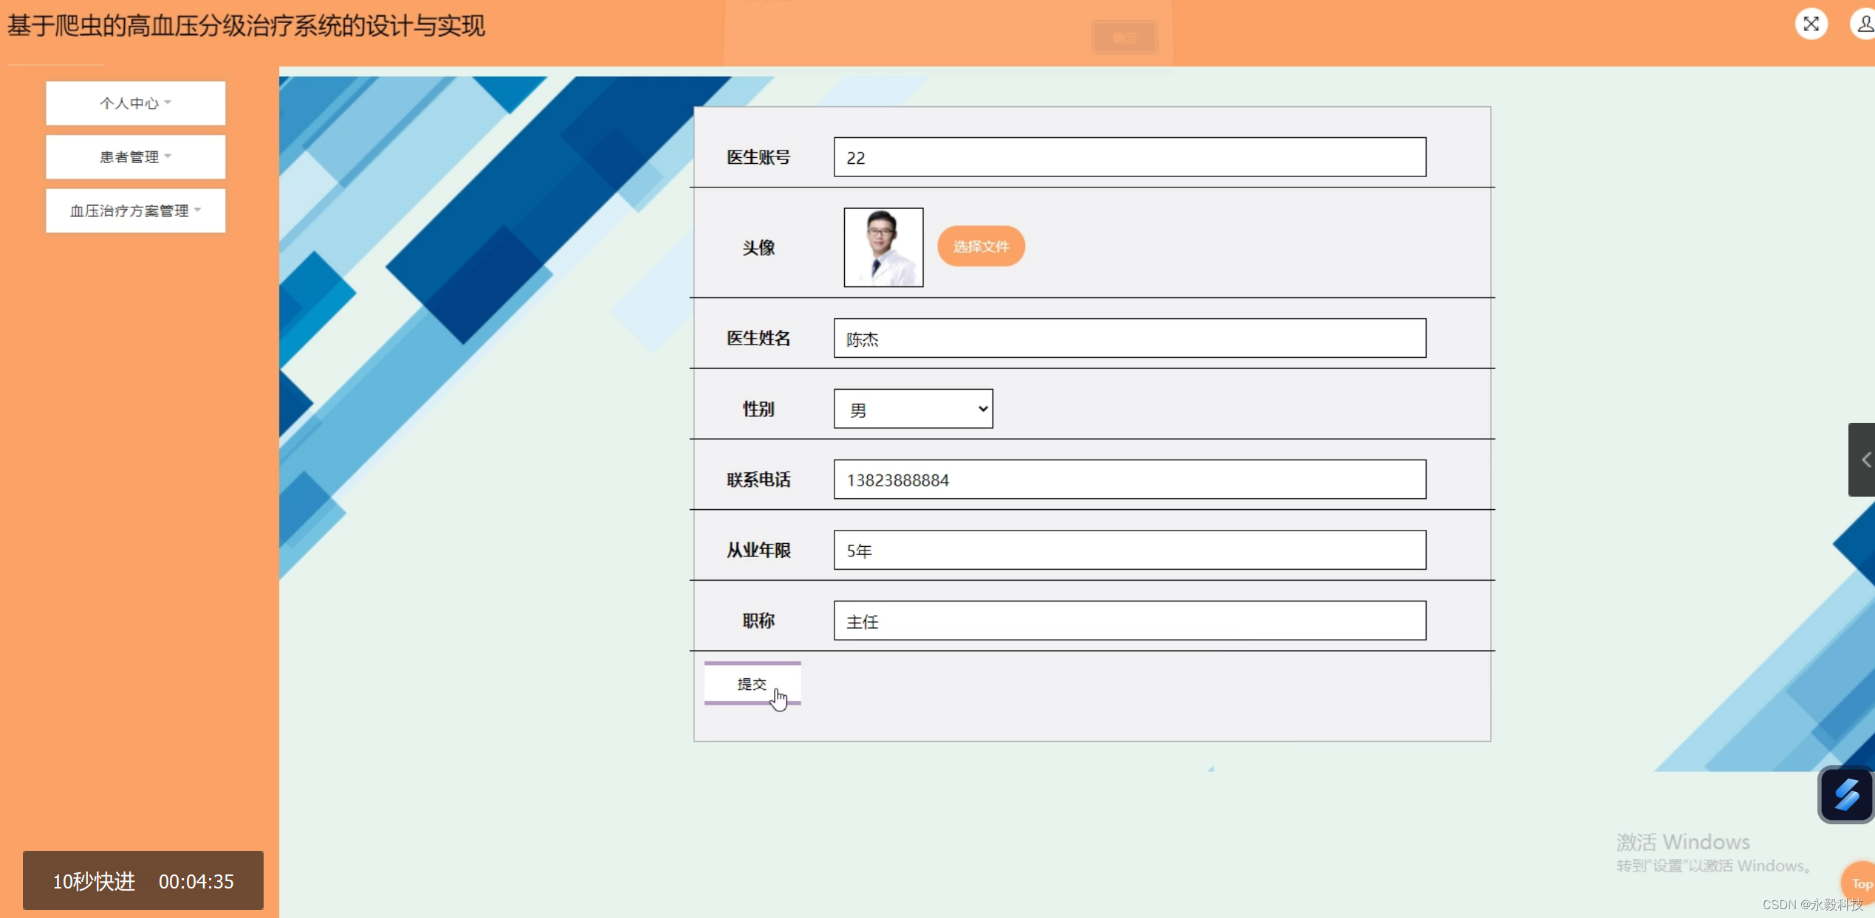The width and height of the screenshot is (1875, 918).
Task: Open the user profile icon
Action: click(x=1864, y=24)
